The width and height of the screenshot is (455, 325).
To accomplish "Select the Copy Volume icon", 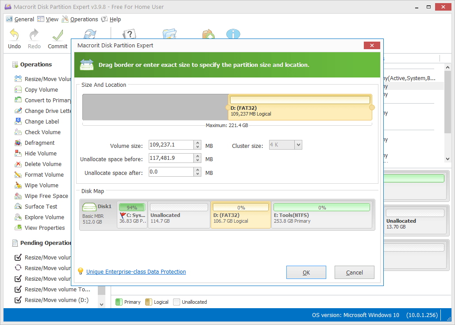I will click(18, 89).
